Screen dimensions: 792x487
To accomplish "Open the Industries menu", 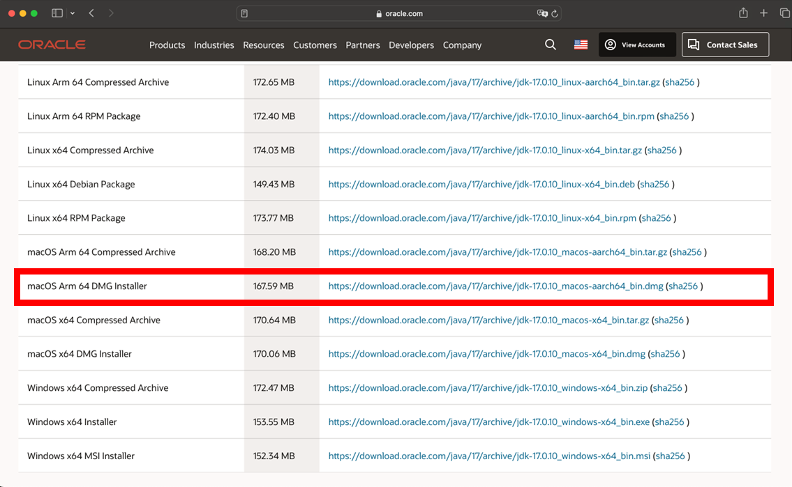I will (214, 45).
